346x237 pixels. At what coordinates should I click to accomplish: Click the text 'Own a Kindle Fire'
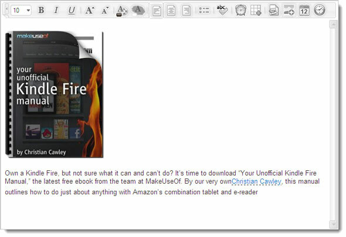(32, 173)
